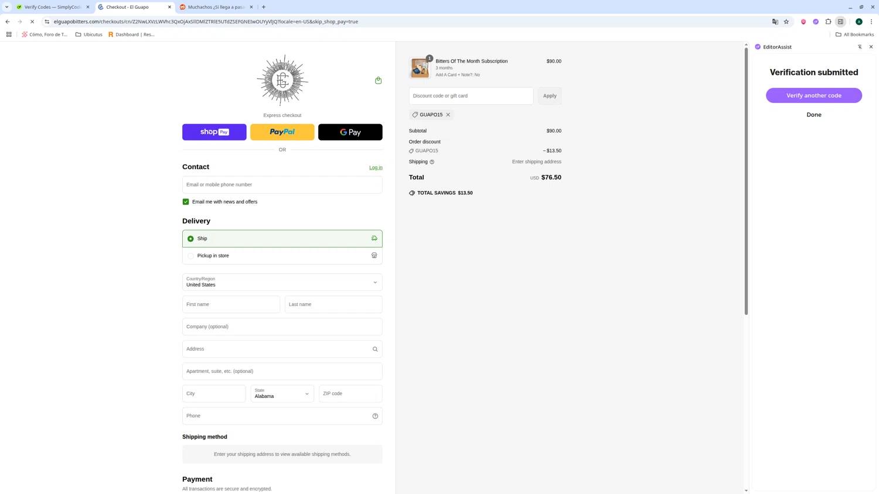Open the browser translate page icon
Viewport: 879px width, 494px height.
tap(775, 22)
